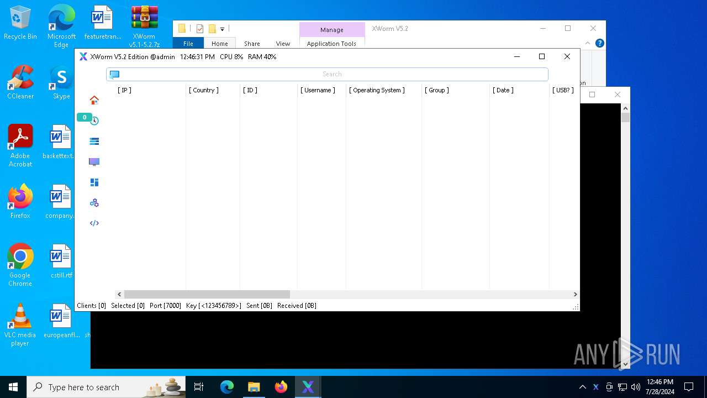Select cstill.rtf file on desktop
This screenshot has width=707, height=398.
[61, 261]
